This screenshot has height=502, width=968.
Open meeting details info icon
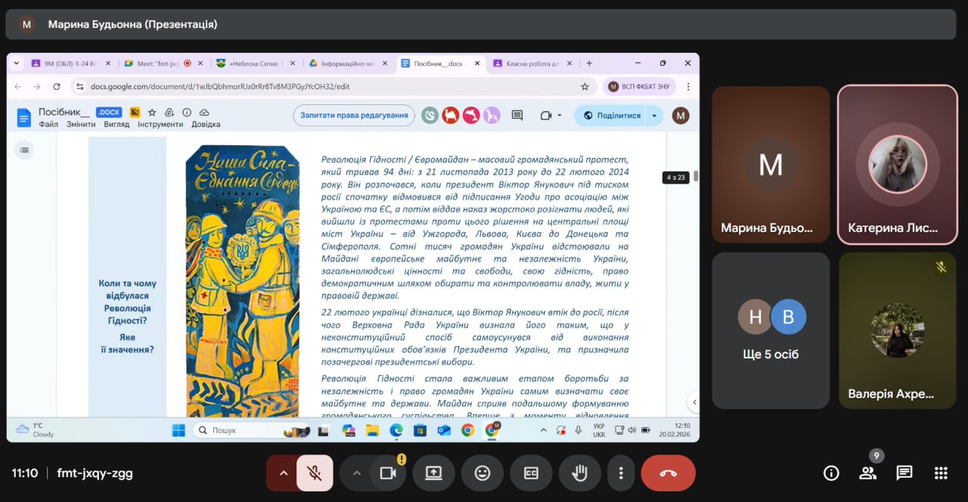(831, 473)
